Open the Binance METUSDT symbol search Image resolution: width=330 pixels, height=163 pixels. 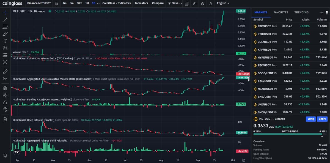(x=39, y=3)
